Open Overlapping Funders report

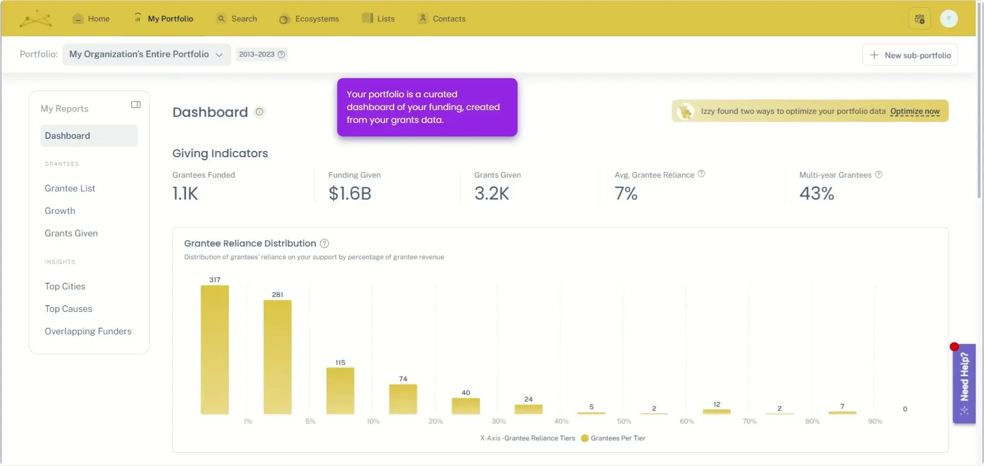(88, 331)
